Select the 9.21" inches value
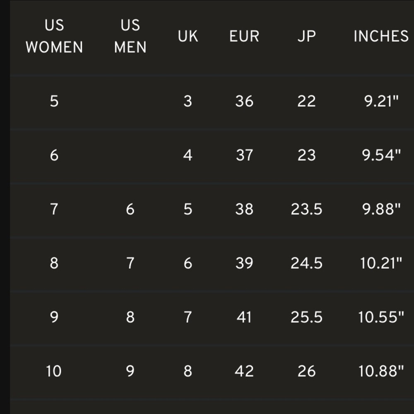This screenshot has height=414, width=414. tap(381, 101)
